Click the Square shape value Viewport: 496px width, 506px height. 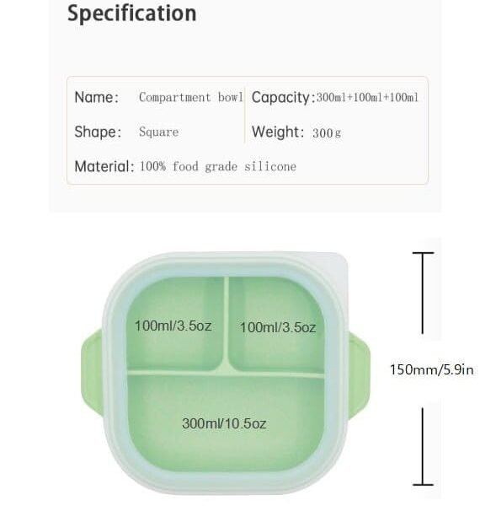click(159, 132)
